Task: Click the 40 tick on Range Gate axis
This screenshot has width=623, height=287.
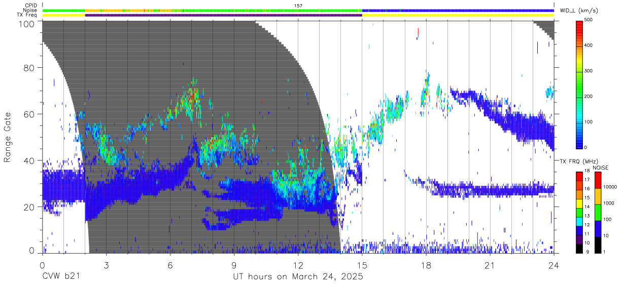Action: (29, 161)
